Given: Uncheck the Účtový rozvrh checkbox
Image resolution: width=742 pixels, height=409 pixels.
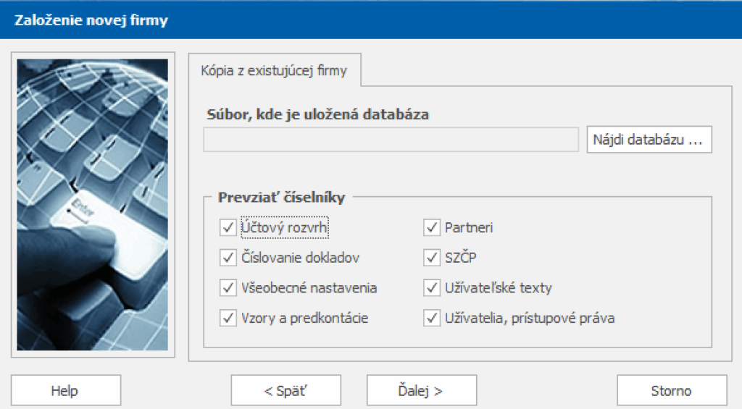Looking at the screenshot, I should [228, 227].
